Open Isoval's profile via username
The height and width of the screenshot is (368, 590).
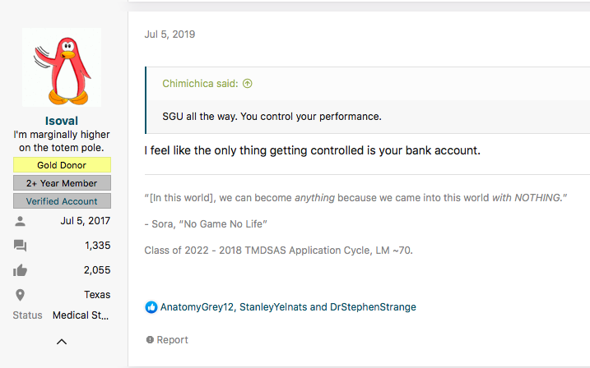[62, 121]
